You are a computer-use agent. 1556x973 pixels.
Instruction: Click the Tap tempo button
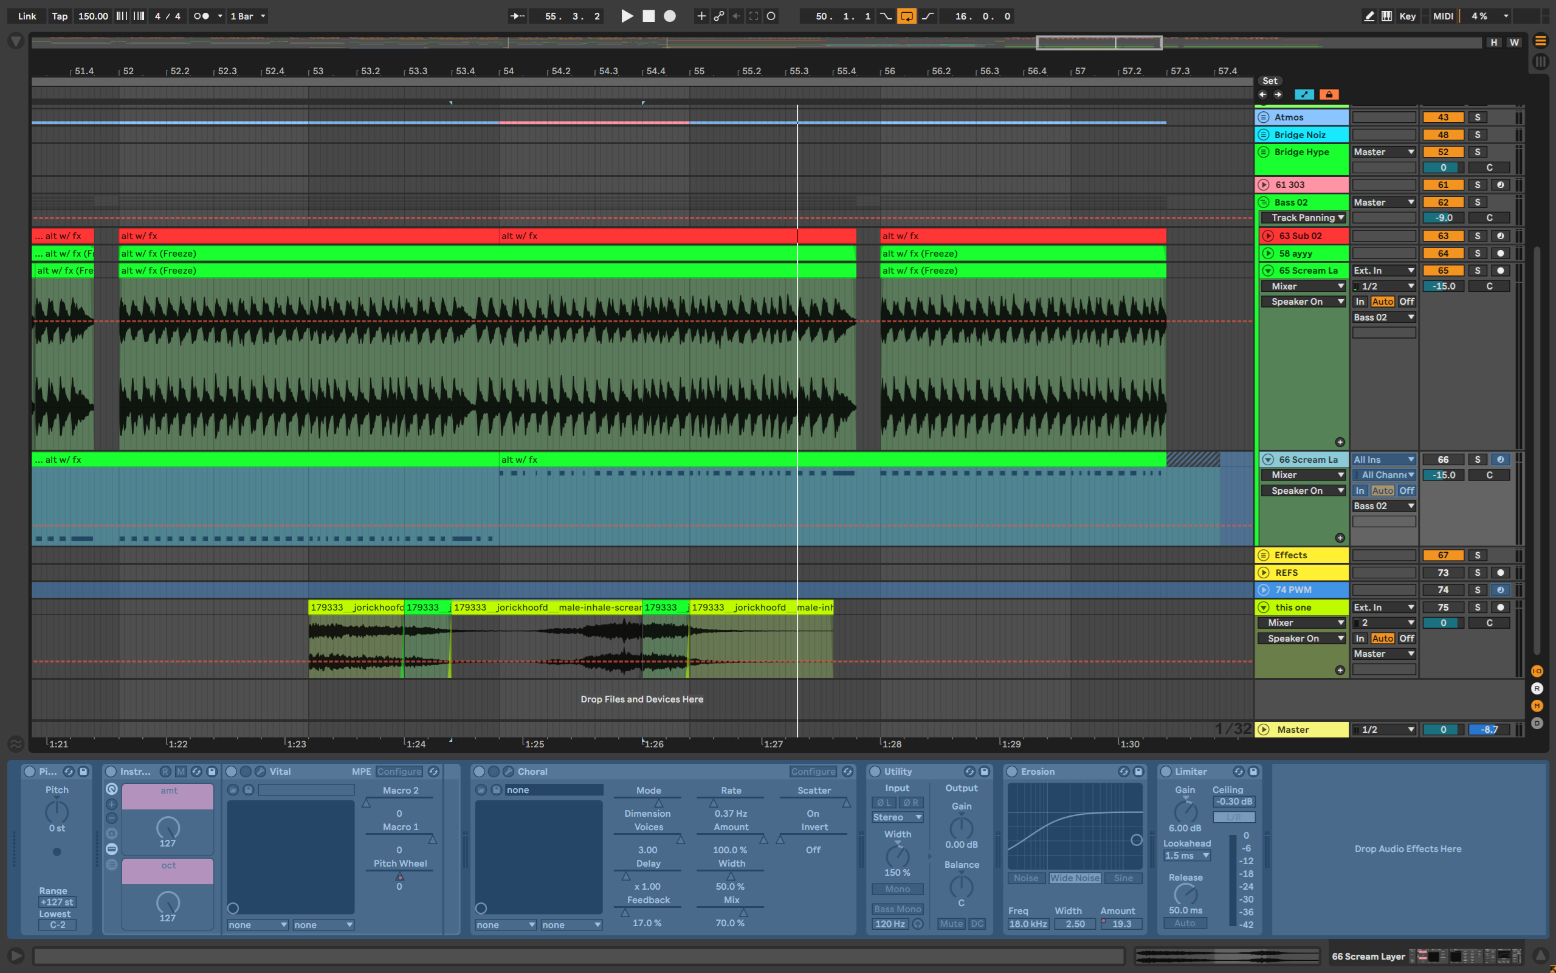pos(60,16)
